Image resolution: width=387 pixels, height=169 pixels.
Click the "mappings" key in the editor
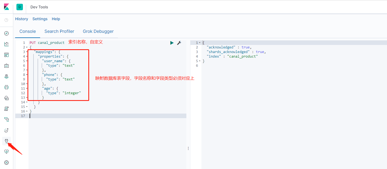tap(44, 52)
